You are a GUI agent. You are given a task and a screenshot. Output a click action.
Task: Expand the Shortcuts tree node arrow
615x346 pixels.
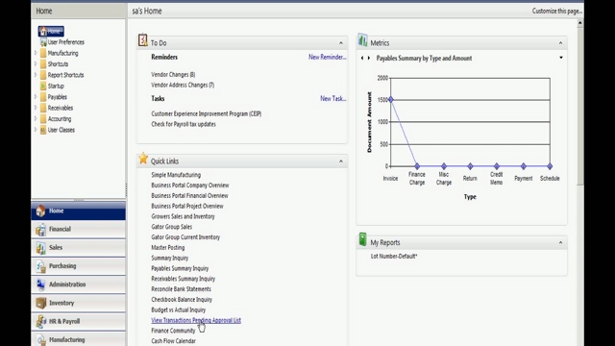click(36, 64)
